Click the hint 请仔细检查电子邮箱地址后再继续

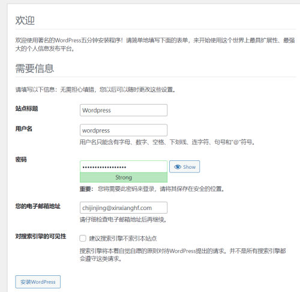[x=123, y=220]
